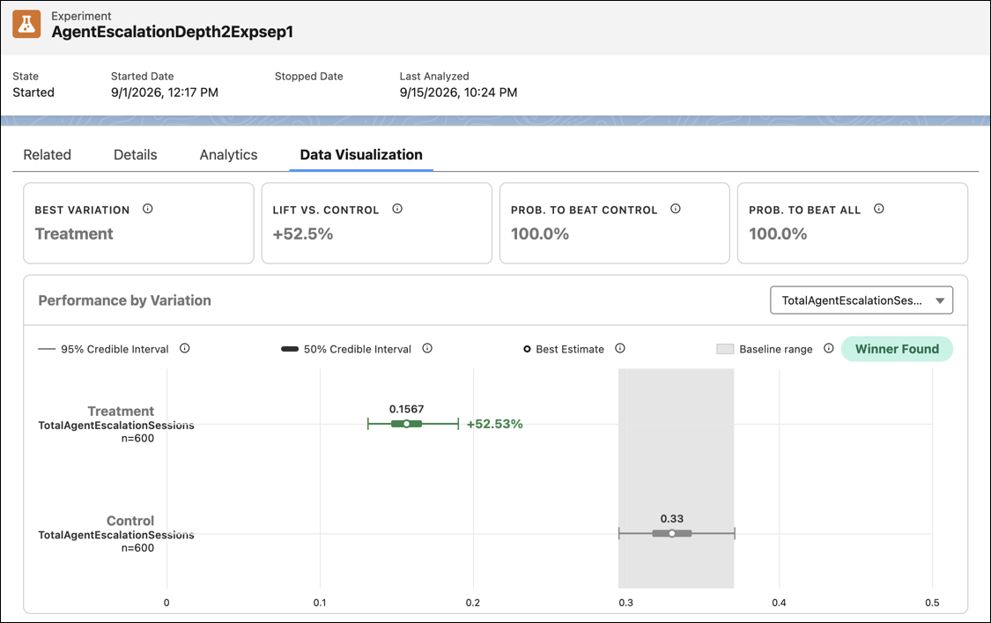Screen dimensions: 991x623
Task: Show info for 50% Credible Interval legend
Action: 427,348
